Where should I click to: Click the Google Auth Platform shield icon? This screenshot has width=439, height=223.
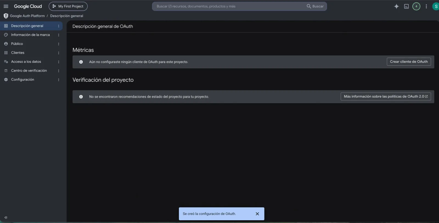6,16
